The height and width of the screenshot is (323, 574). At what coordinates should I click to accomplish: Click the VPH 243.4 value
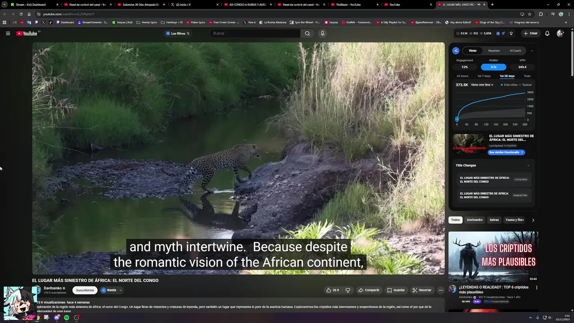coord(522,67)
